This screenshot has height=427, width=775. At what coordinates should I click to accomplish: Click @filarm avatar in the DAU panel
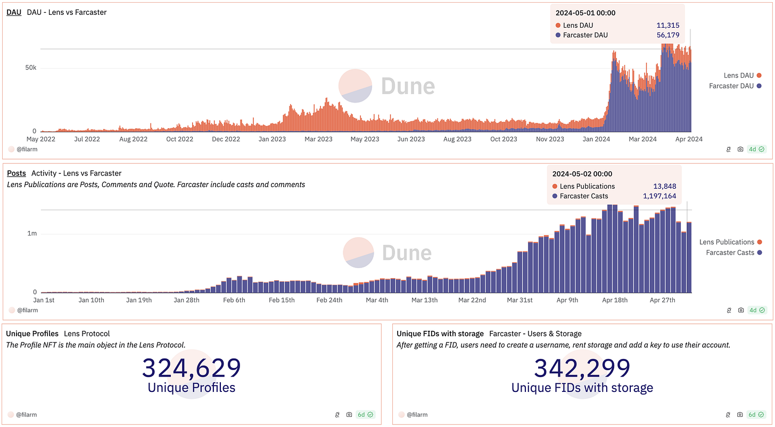coord(11,149)
